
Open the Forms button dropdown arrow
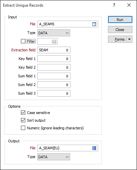click(x=129, y=39)
